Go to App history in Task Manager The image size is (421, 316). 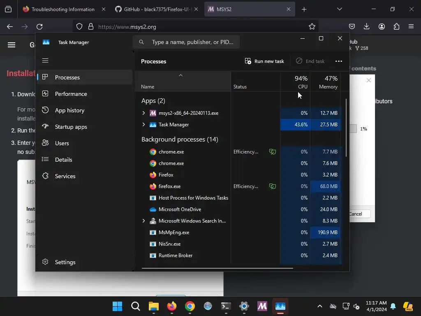[85, 110]
